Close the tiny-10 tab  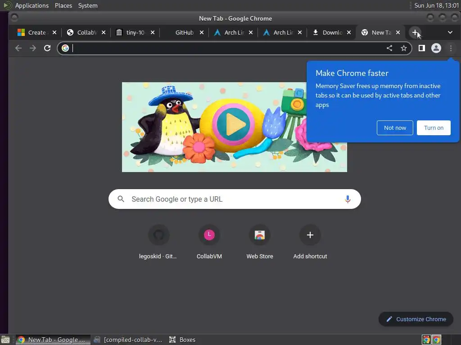click(x=153, y=32)
